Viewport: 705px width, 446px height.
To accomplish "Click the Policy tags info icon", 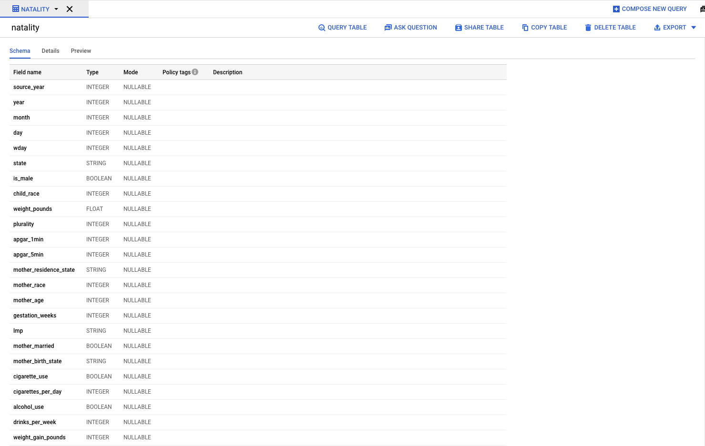I will [x=195, y=72].
